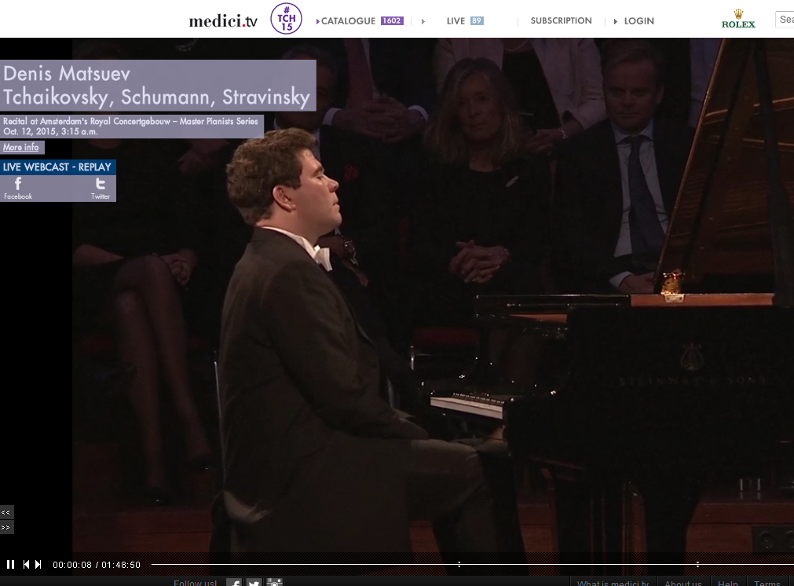The height and width of the screenshot is (586, 794).
Task: Pause the video playback
Action: [10, 564]
